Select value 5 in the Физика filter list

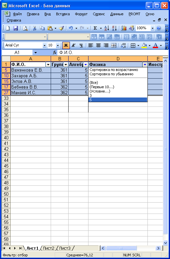coord(118,100)
